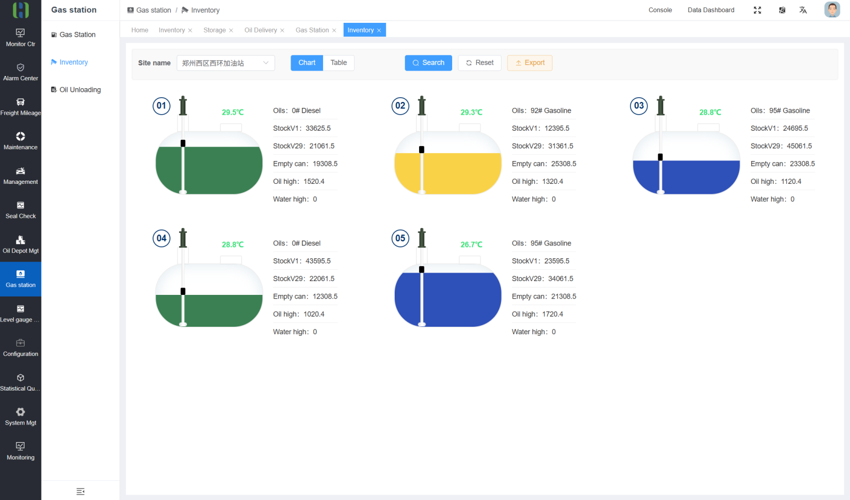
Task: Open the Monitoring module
Action: click(x=20, y=451)
